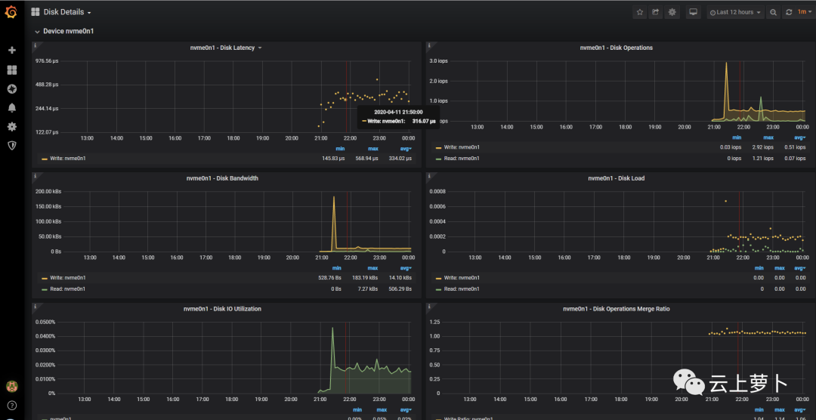This screenshot has width=816, height=420.
Task: Show info for Disk Operations panel
Action: [x=429, y=45]
